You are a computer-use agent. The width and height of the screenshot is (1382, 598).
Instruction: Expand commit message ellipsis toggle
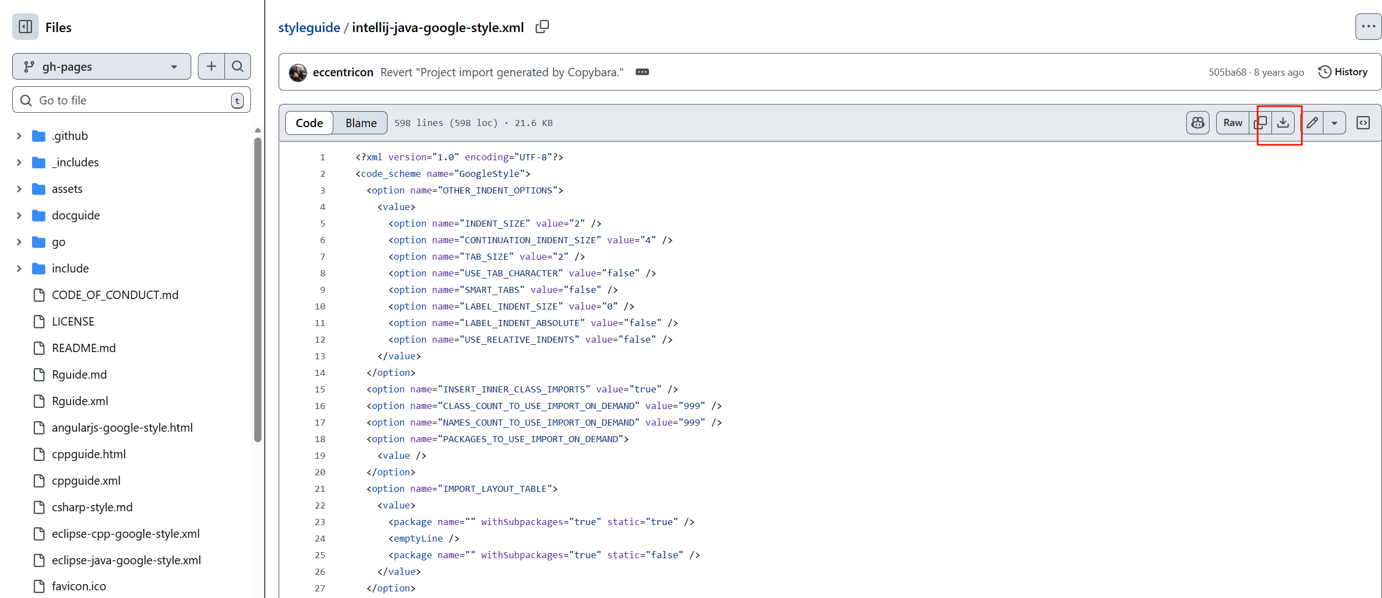[x=642, y=72]
